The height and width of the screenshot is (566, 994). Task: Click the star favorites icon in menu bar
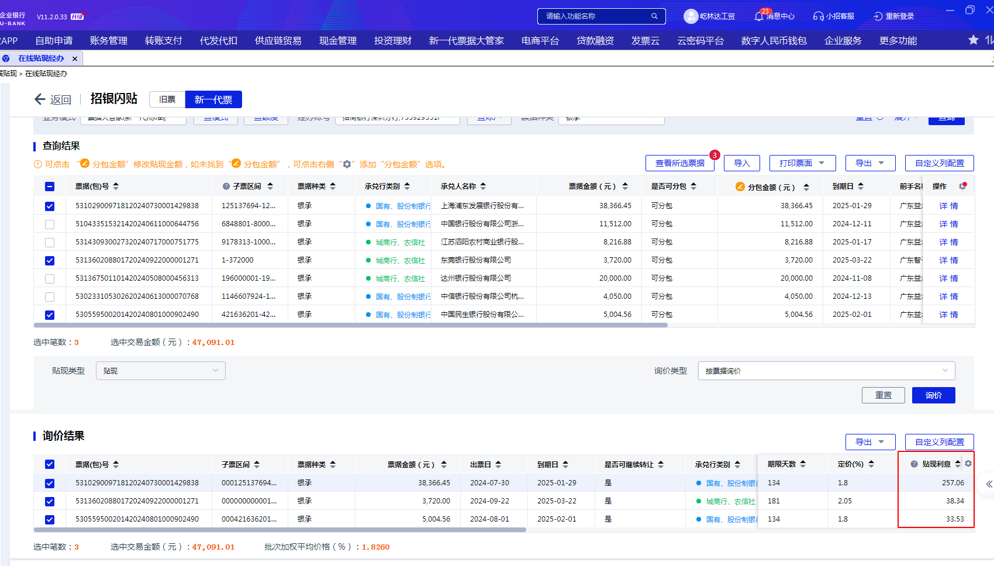pos(974,40)
